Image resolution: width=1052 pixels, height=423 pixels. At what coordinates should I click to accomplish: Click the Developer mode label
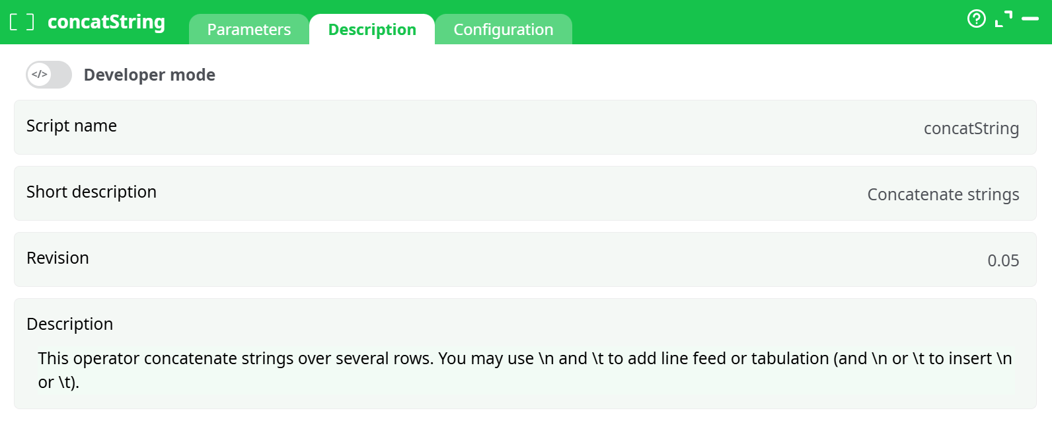149,75
